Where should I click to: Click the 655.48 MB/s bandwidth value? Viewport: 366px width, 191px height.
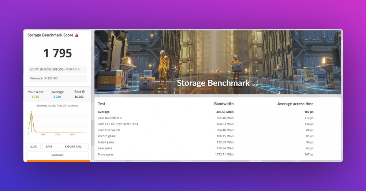point(225,118)
